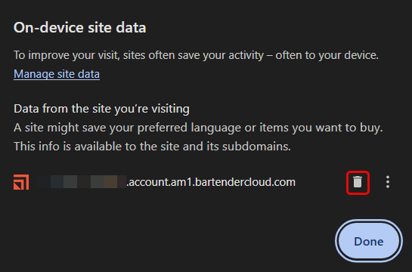Click the Data from the site you're visiting subheading
Image resolution: width=412 pixels, height=272 pixels.
click(101, 109)
